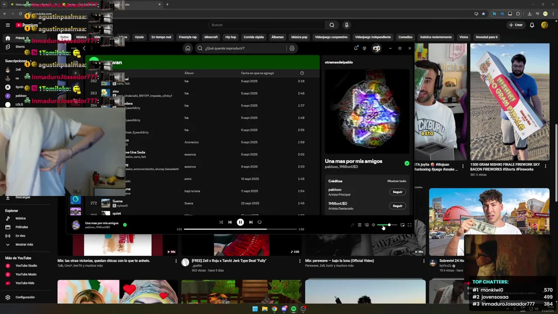Image resolution: width=558 pixels, height=314 pixels.
Task: Seek in the Spotify song progress bar
Action: point(240,229)
